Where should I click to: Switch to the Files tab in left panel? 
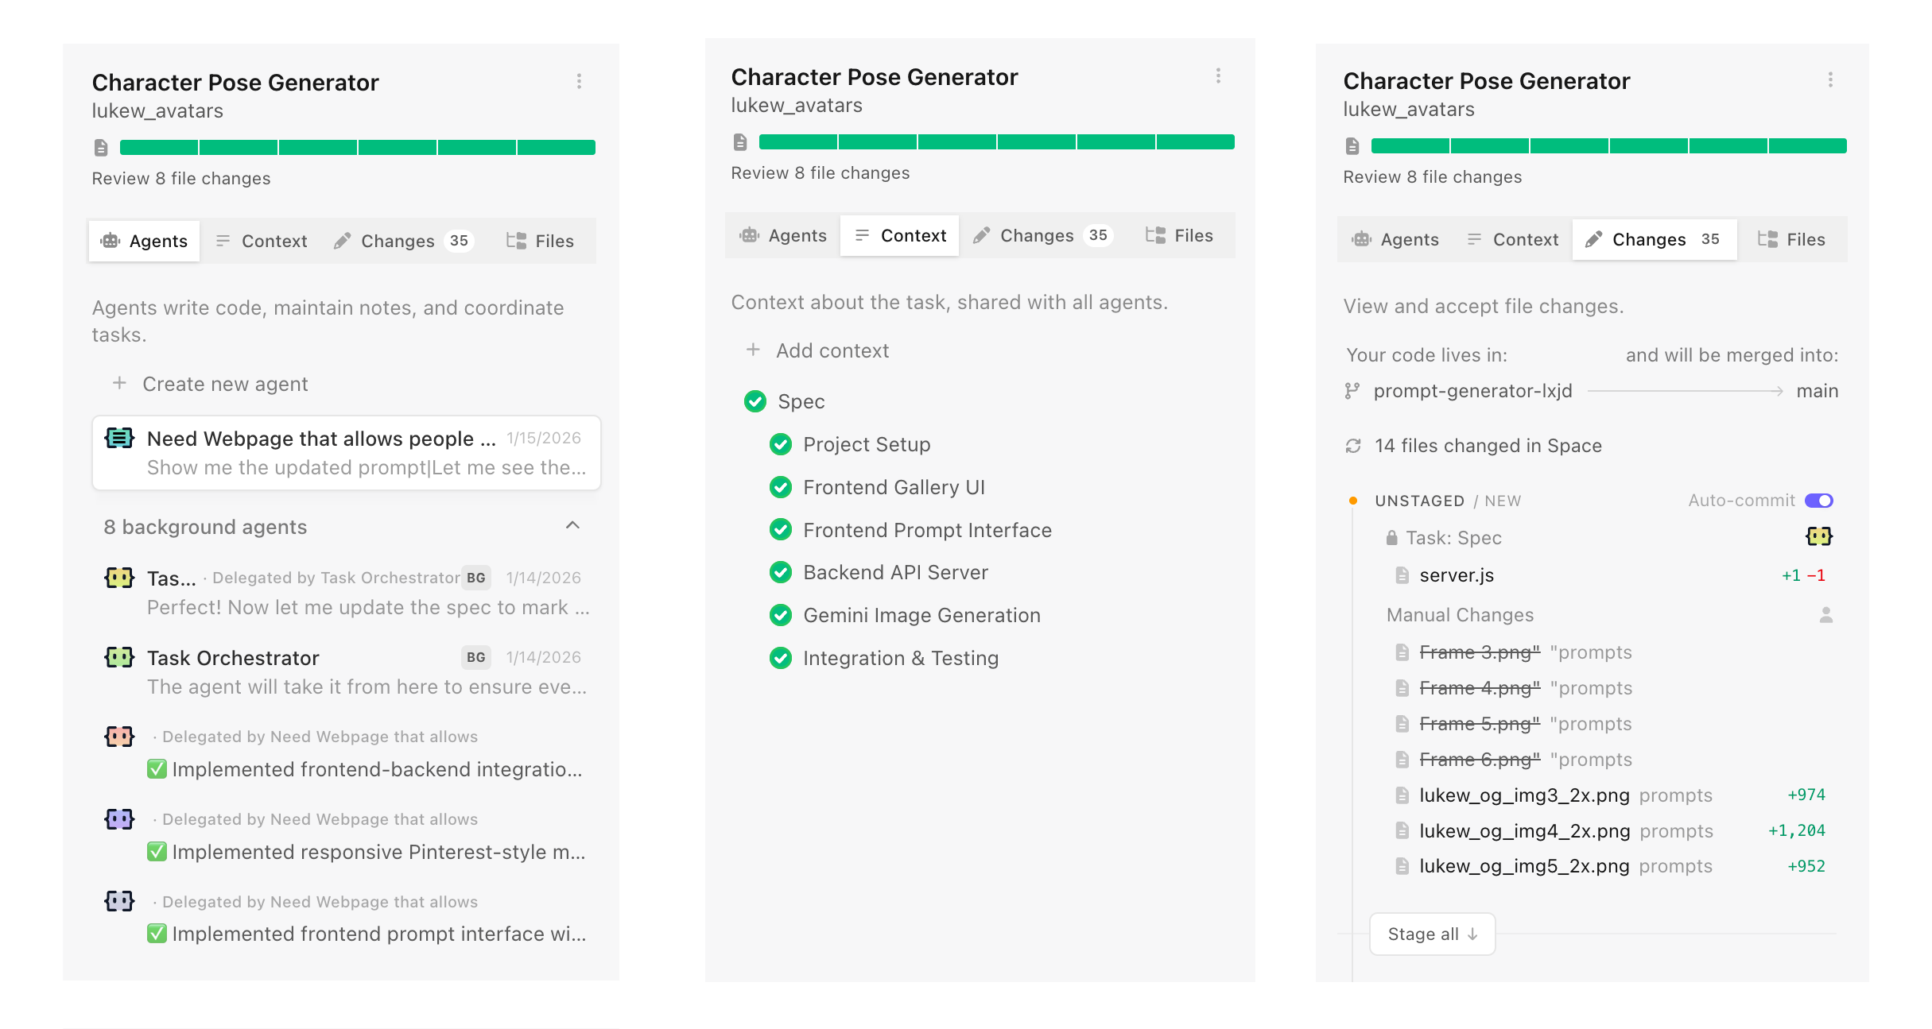tap(541, 241)
